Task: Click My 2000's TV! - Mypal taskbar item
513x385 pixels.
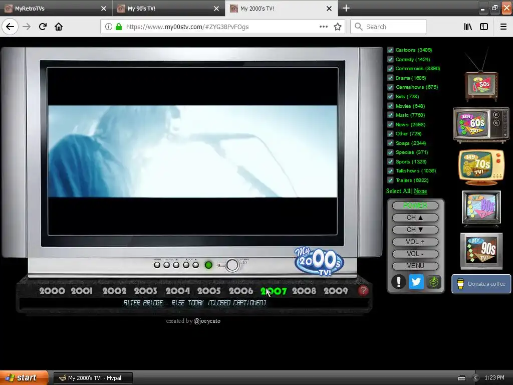Action: click(x=93, y=378)
